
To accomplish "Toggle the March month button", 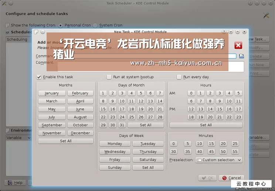I will 52,101.
